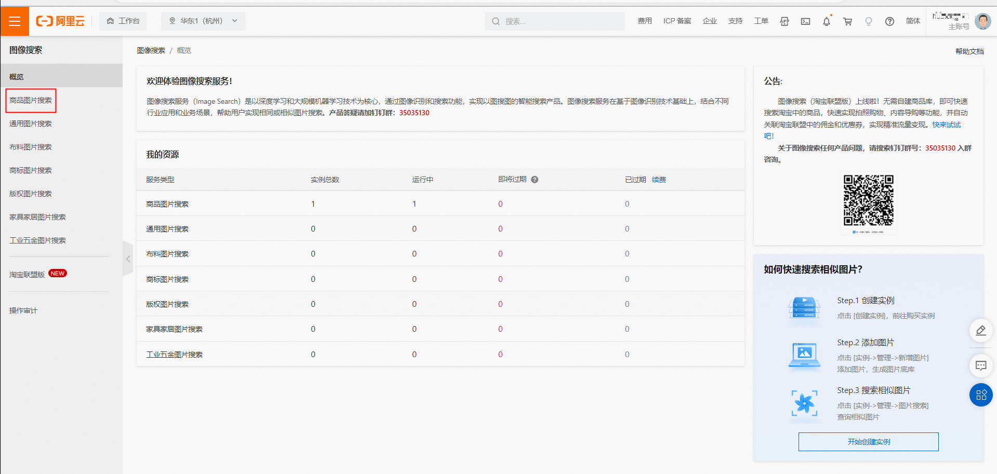Click 商品图片搜索 row in resources table
This screenshot has height=474, width=997.
pyautogui.click(x=440, y=204)
